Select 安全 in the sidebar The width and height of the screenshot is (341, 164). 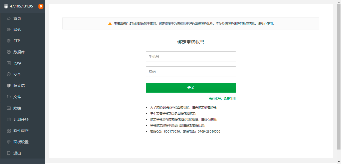pos(22,74)
